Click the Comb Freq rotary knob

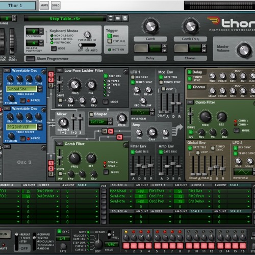[190, 27]
